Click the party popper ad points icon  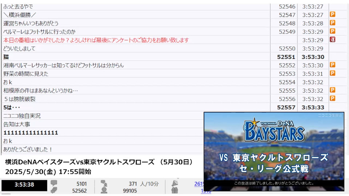(175, 183)
